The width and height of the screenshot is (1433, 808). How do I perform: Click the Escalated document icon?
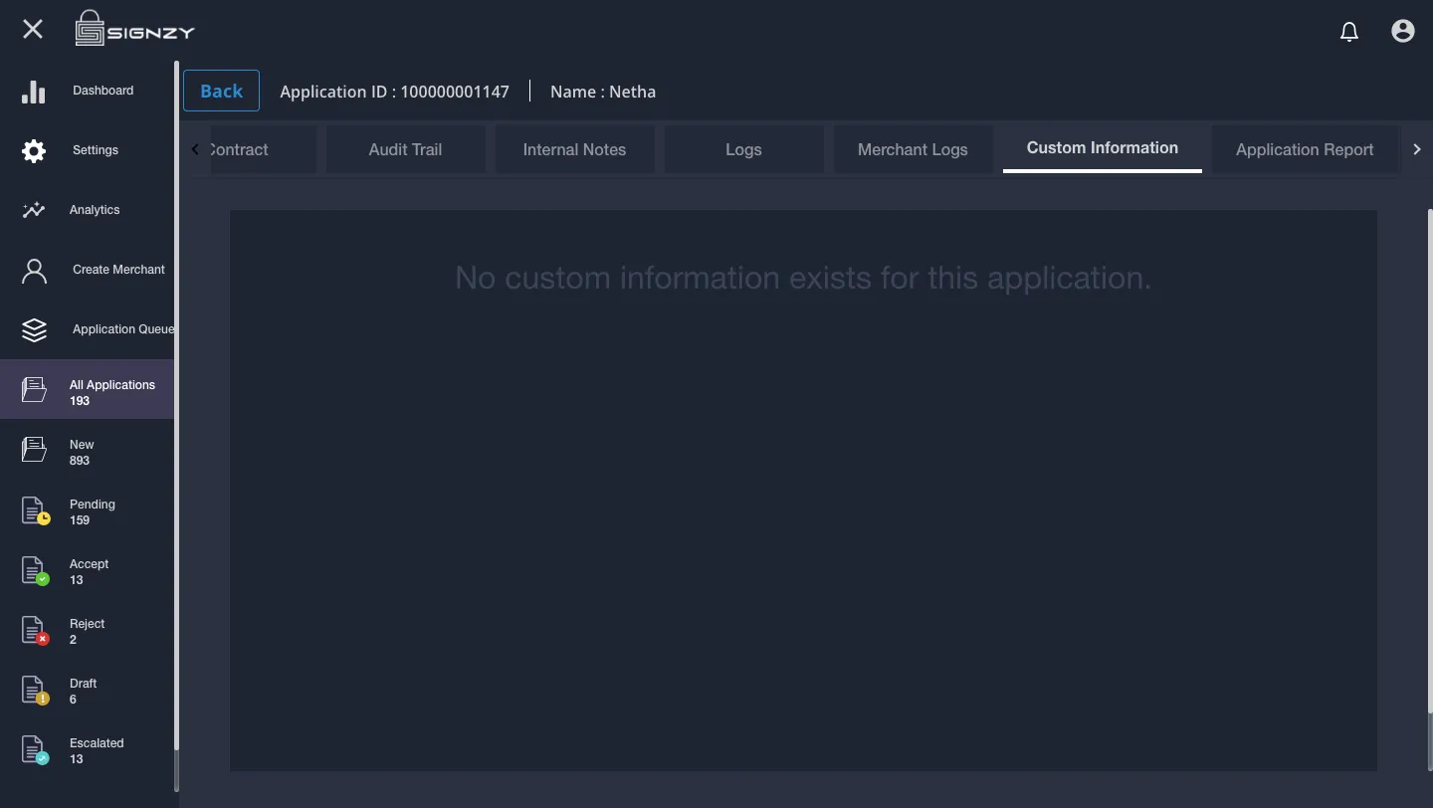[35, 749]
